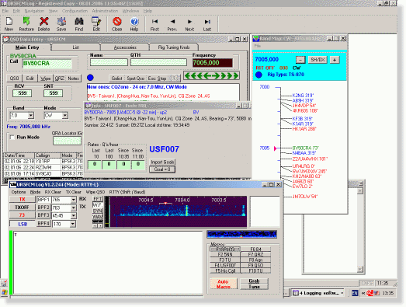Click the Edit toolbar icon
The height and width of the screenshot is (307, 406).
[96, 21]
